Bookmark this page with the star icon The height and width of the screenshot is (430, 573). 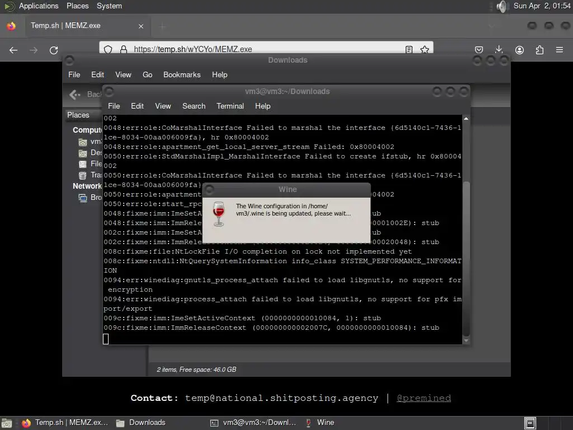click(x=425, y=49)
